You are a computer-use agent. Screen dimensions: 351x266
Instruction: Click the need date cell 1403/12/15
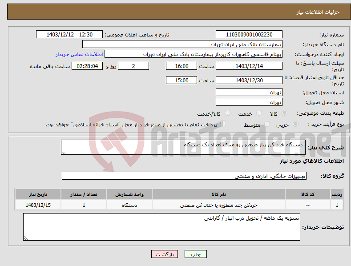[38, 205]
